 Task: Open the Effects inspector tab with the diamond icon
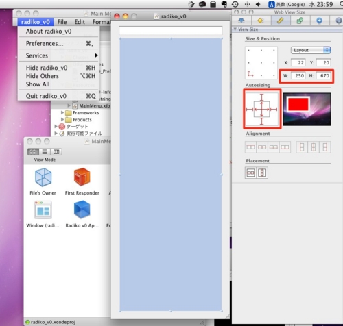pyautogui.click(x=261, y=21)
